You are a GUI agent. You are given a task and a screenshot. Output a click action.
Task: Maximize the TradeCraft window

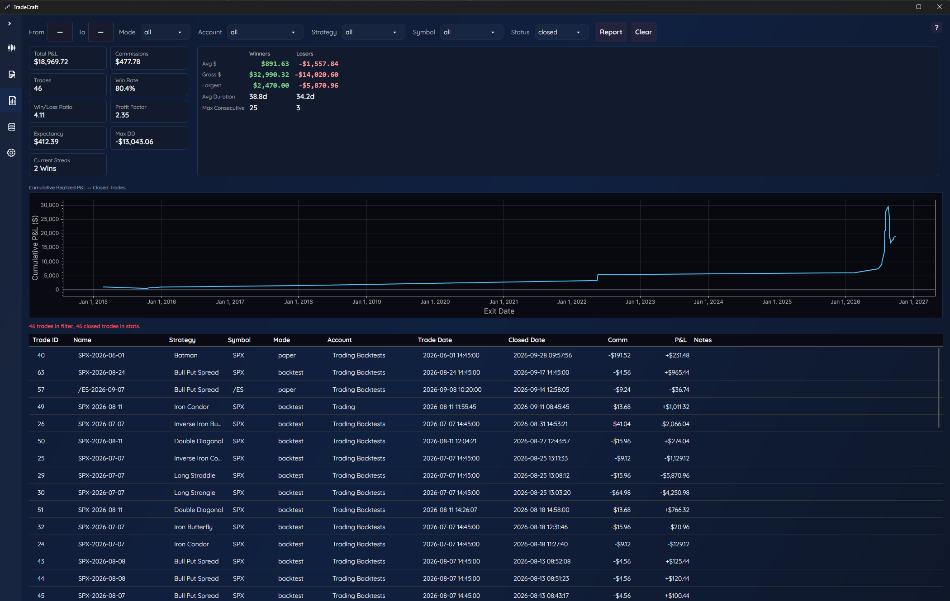coord(919,7)
